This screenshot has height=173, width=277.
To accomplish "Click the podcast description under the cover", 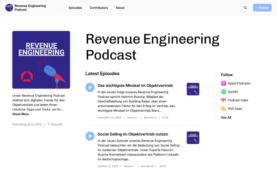I will tap(38, 102).
